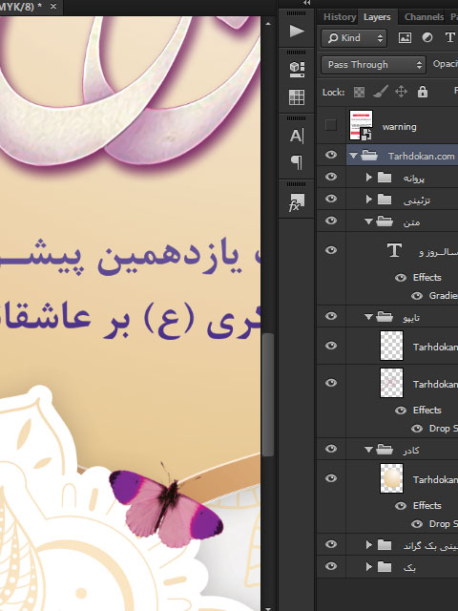Click the canvas scroll up arrow
The width and height of the screenshot is (458, 611).
coord(268,24)
